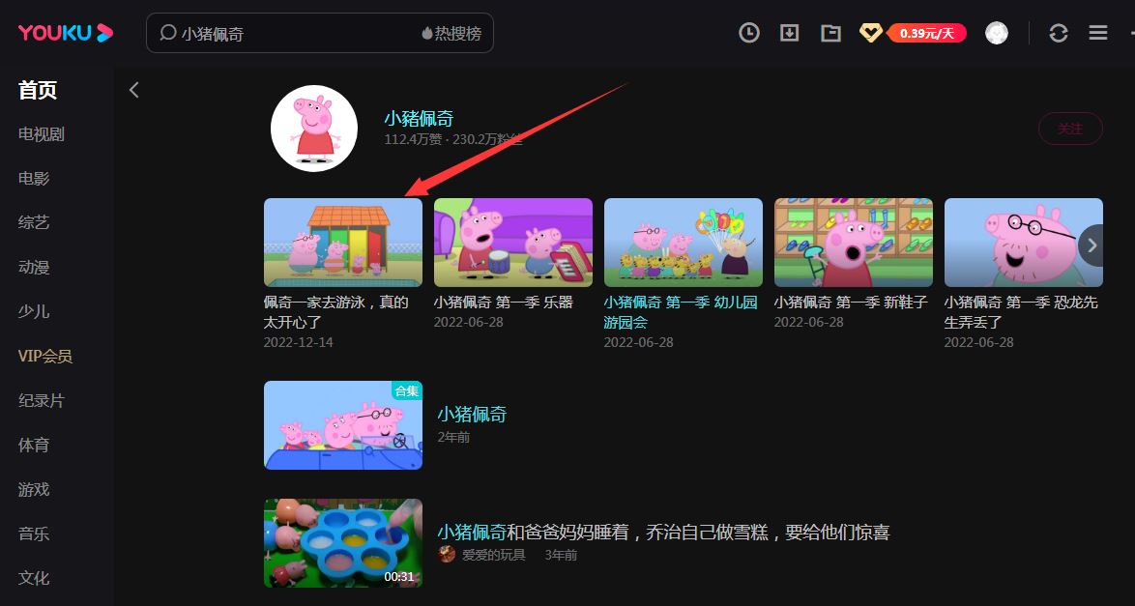Open the downloads icon in the top bar

tap(789, 32)
